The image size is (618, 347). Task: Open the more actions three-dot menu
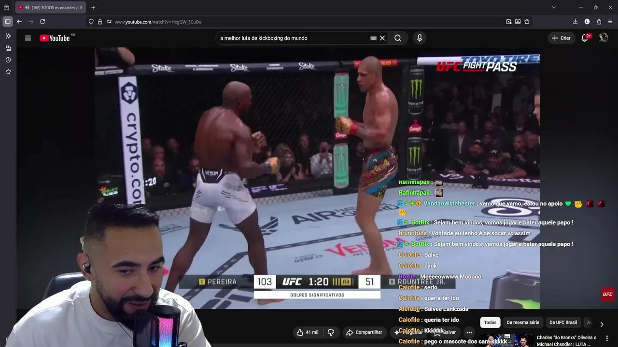[x=469, y=332]
